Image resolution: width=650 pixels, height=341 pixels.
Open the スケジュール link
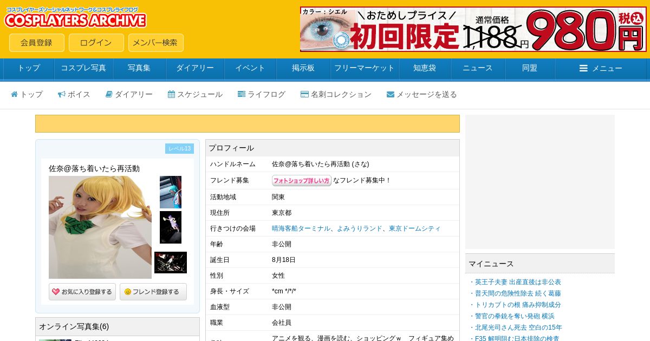coord(195,94)
